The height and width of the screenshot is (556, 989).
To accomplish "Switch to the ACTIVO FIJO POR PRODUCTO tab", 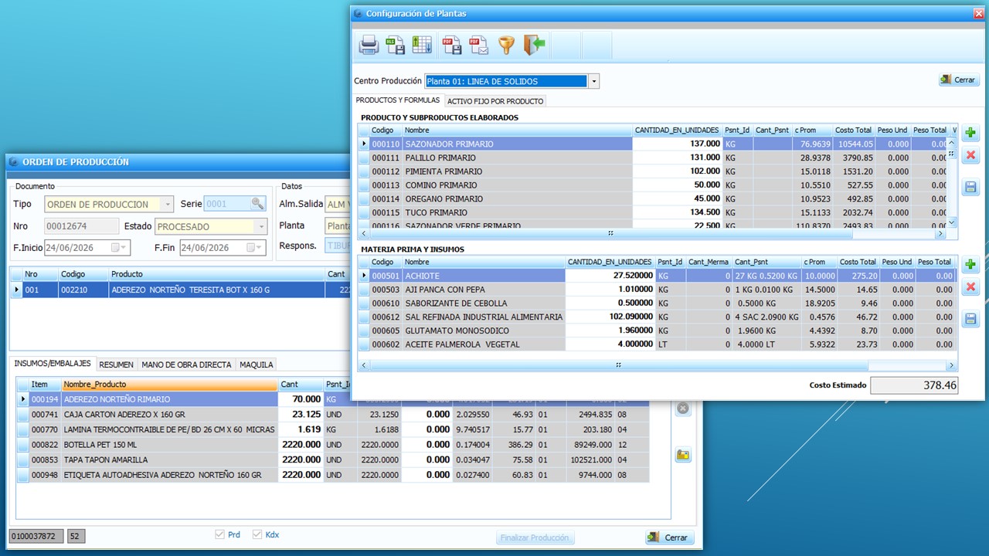I will 495,101.
